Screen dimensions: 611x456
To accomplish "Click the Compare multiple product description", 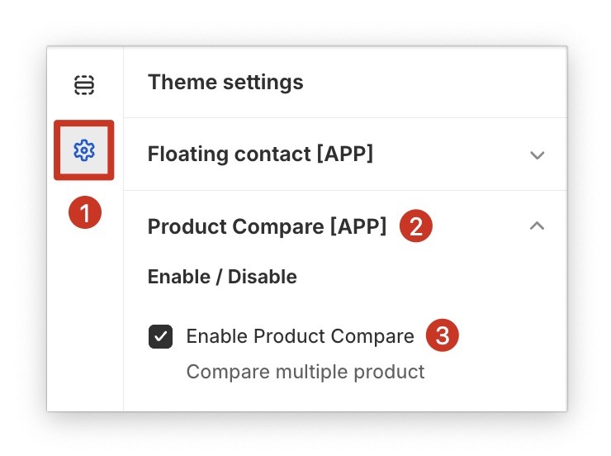I will click(x=305, y=372).
